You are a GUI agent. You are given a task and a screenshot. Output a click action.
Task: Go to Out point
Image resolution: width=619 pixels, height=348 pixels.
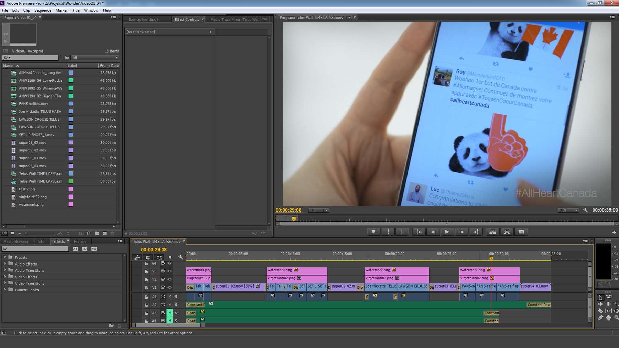[476, 232]
